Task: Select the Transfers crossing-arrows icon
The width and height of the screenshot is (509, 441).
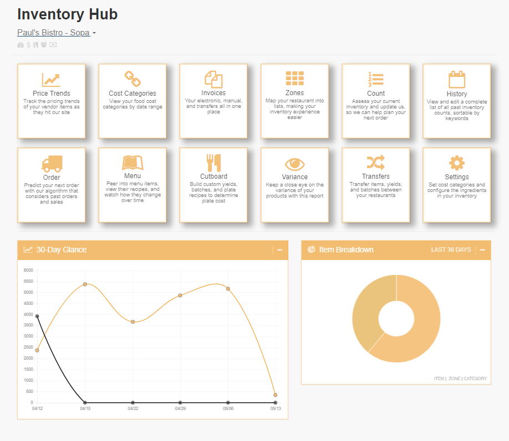Action: [376, 163]
